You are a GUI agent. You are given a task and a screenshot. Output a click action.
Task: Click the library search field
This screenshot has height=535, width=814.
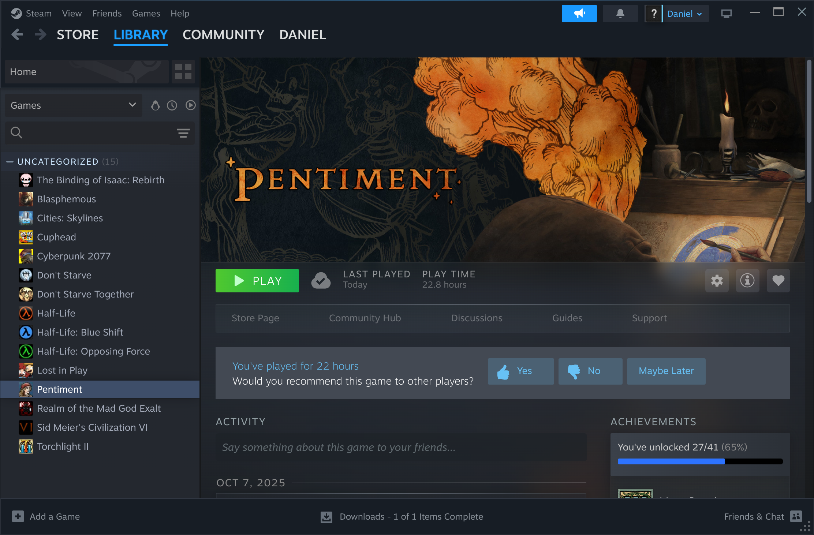tap(100, 133)
